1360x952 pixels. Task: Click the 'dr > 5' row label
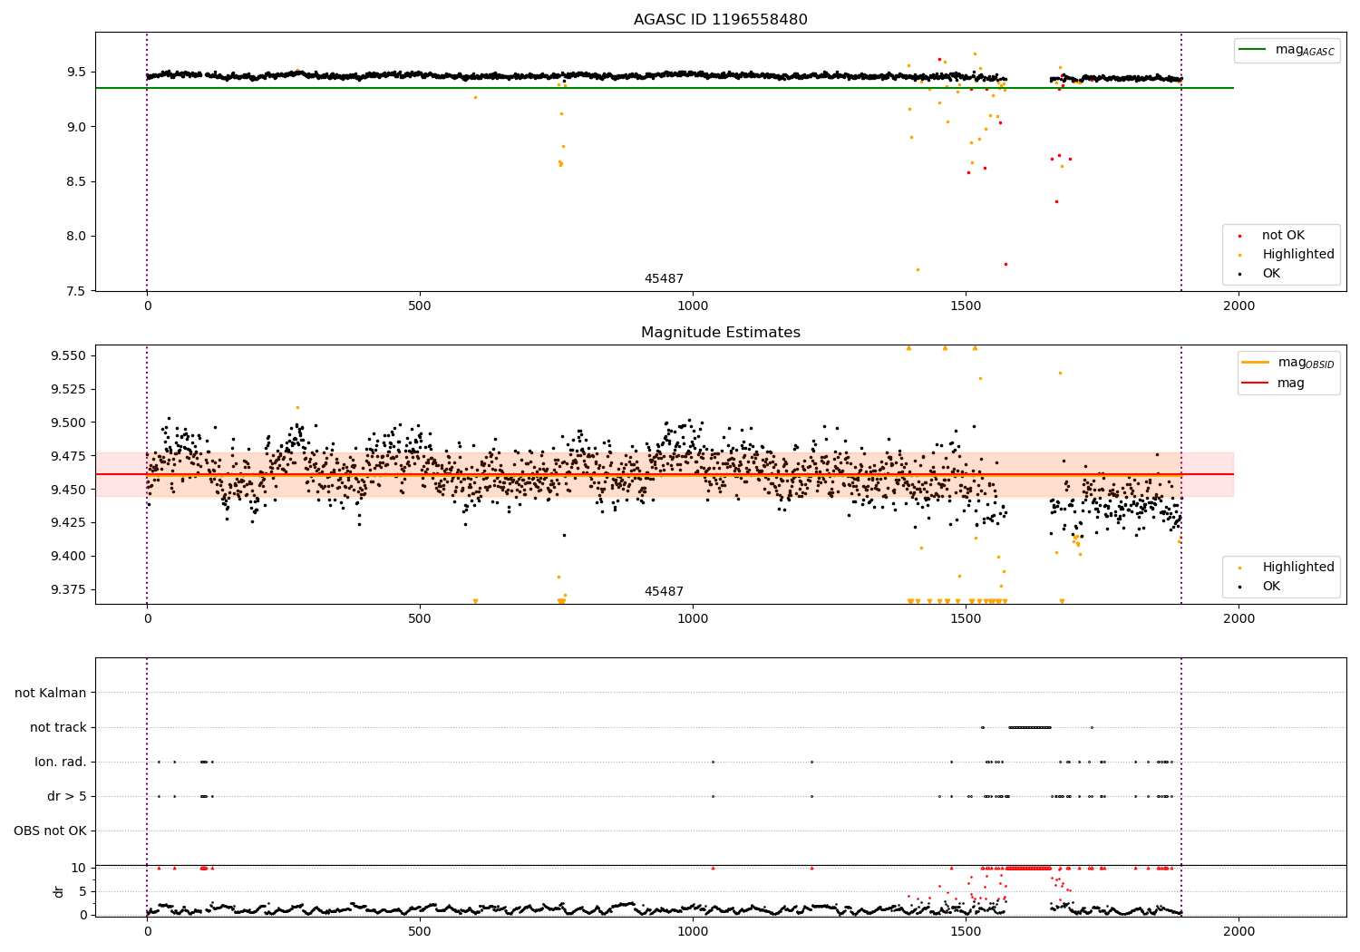(67, 797)
